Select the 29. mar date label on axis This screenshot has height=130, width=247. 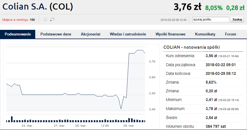tap(129, 126)
